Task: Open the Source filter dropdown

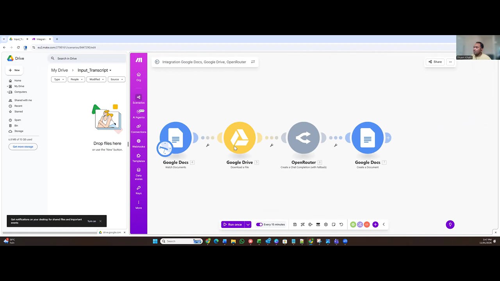Action: pyautogui.click(x=116, y=79)
